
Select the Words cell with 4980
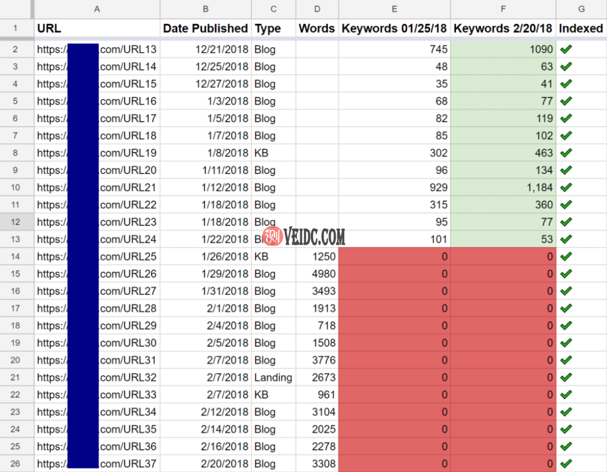(317, 274)
